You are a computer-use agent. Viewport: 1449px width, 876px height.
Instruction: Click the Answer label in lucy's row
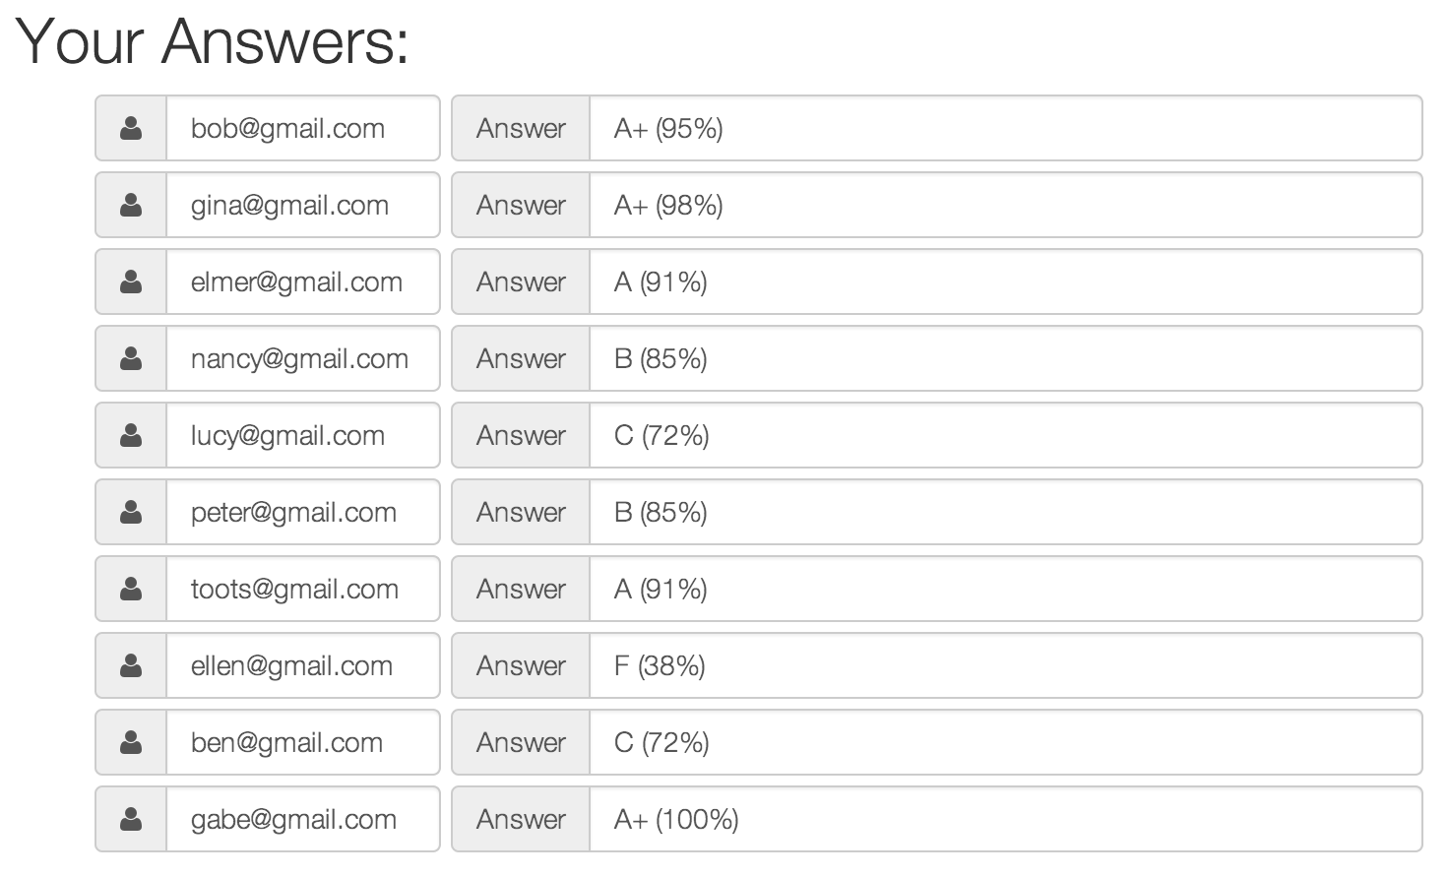(x=521, y=435)
